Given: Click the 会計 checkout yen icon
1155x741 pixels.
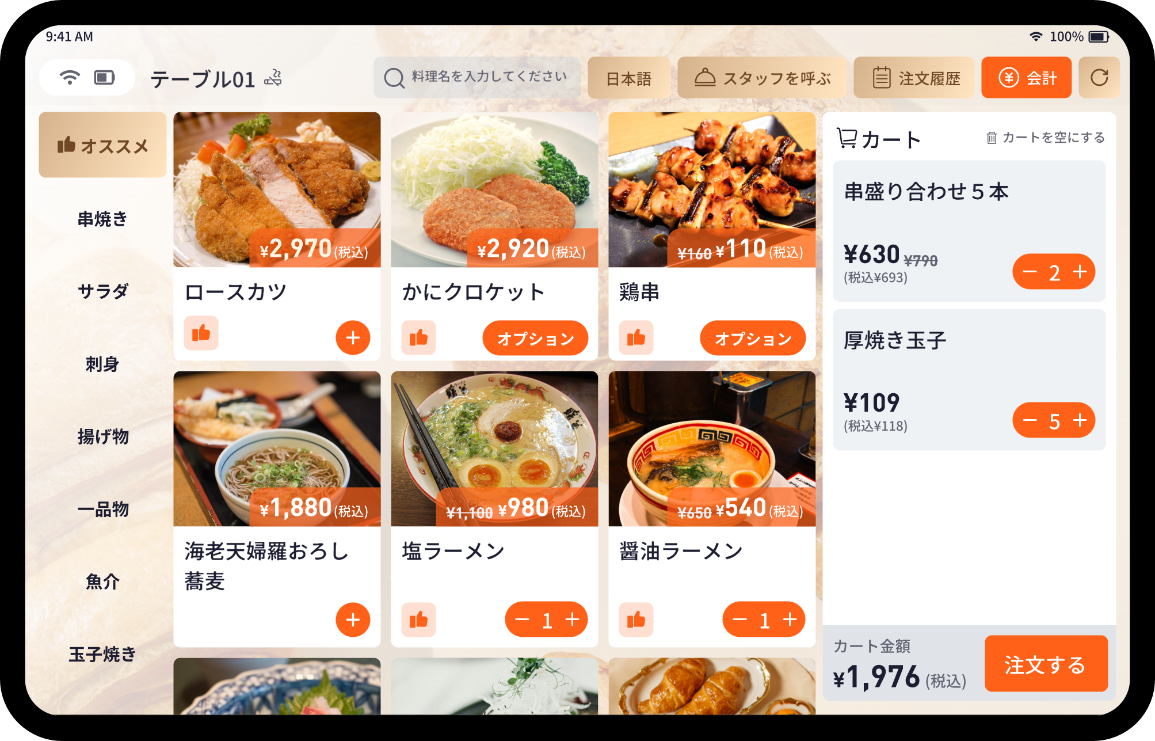Looking at the screenshot, I should tap(1008, 78).
